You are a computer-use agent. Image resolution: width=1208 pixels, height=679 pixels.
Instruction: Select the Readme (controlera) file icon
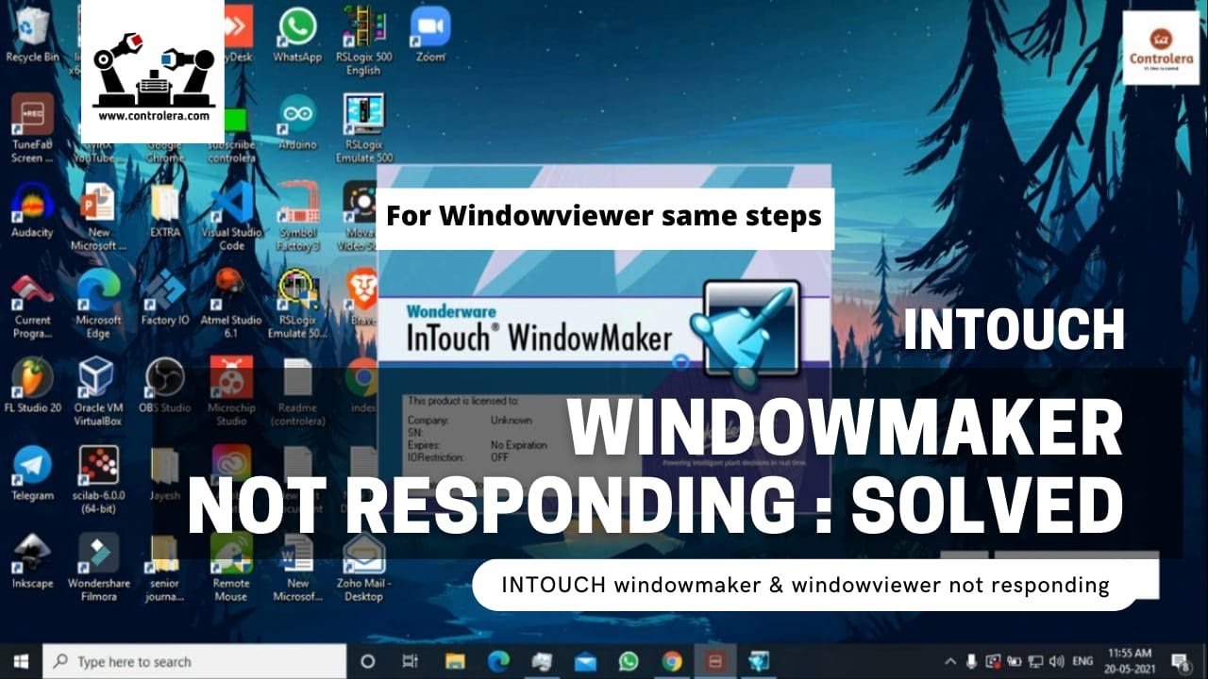[297, 392]
